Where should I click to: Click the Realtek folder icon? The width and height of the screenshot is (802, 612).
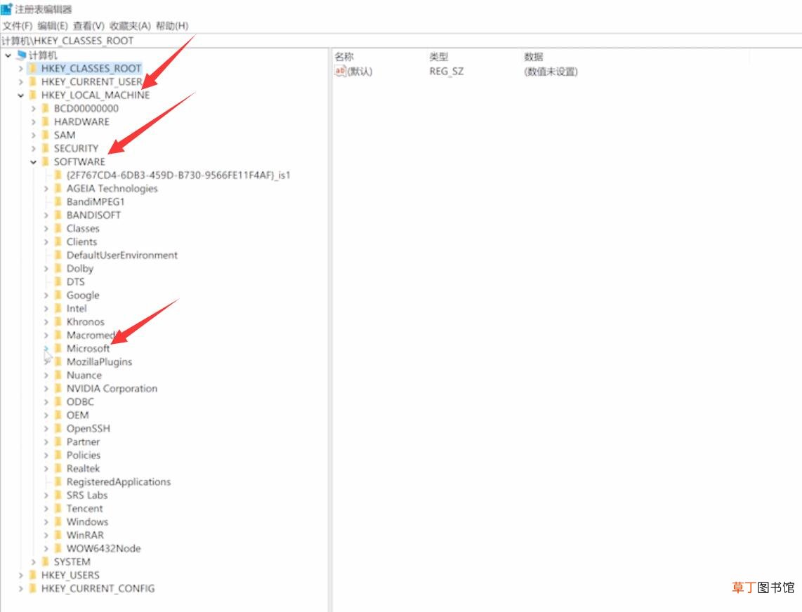pos(58,468)
